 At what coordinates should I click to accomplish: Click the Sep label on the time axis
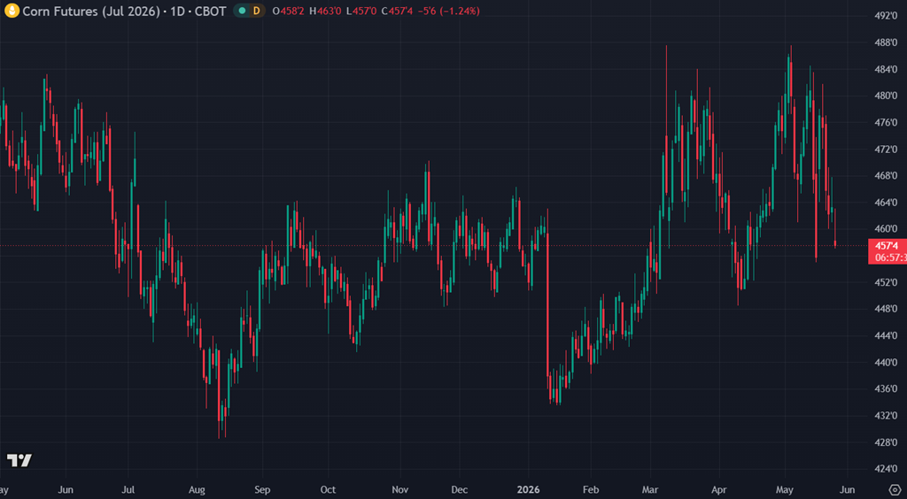pos(262,490)
